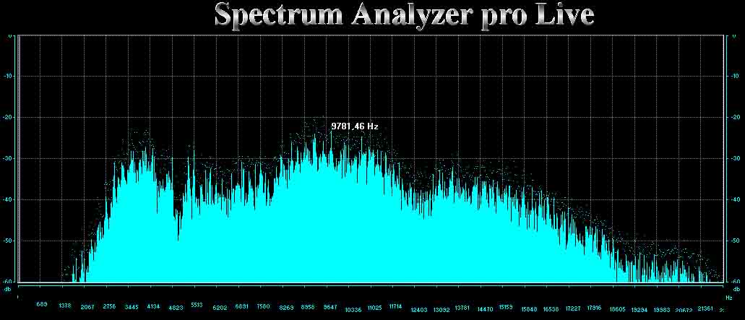Click the 8958 frequency axis label
The image size is (745, 320).
tap(308, 307)
